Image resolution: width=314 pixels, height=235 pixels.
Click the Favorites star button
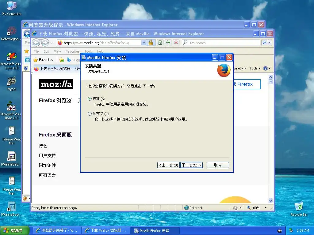pos(43,60)
